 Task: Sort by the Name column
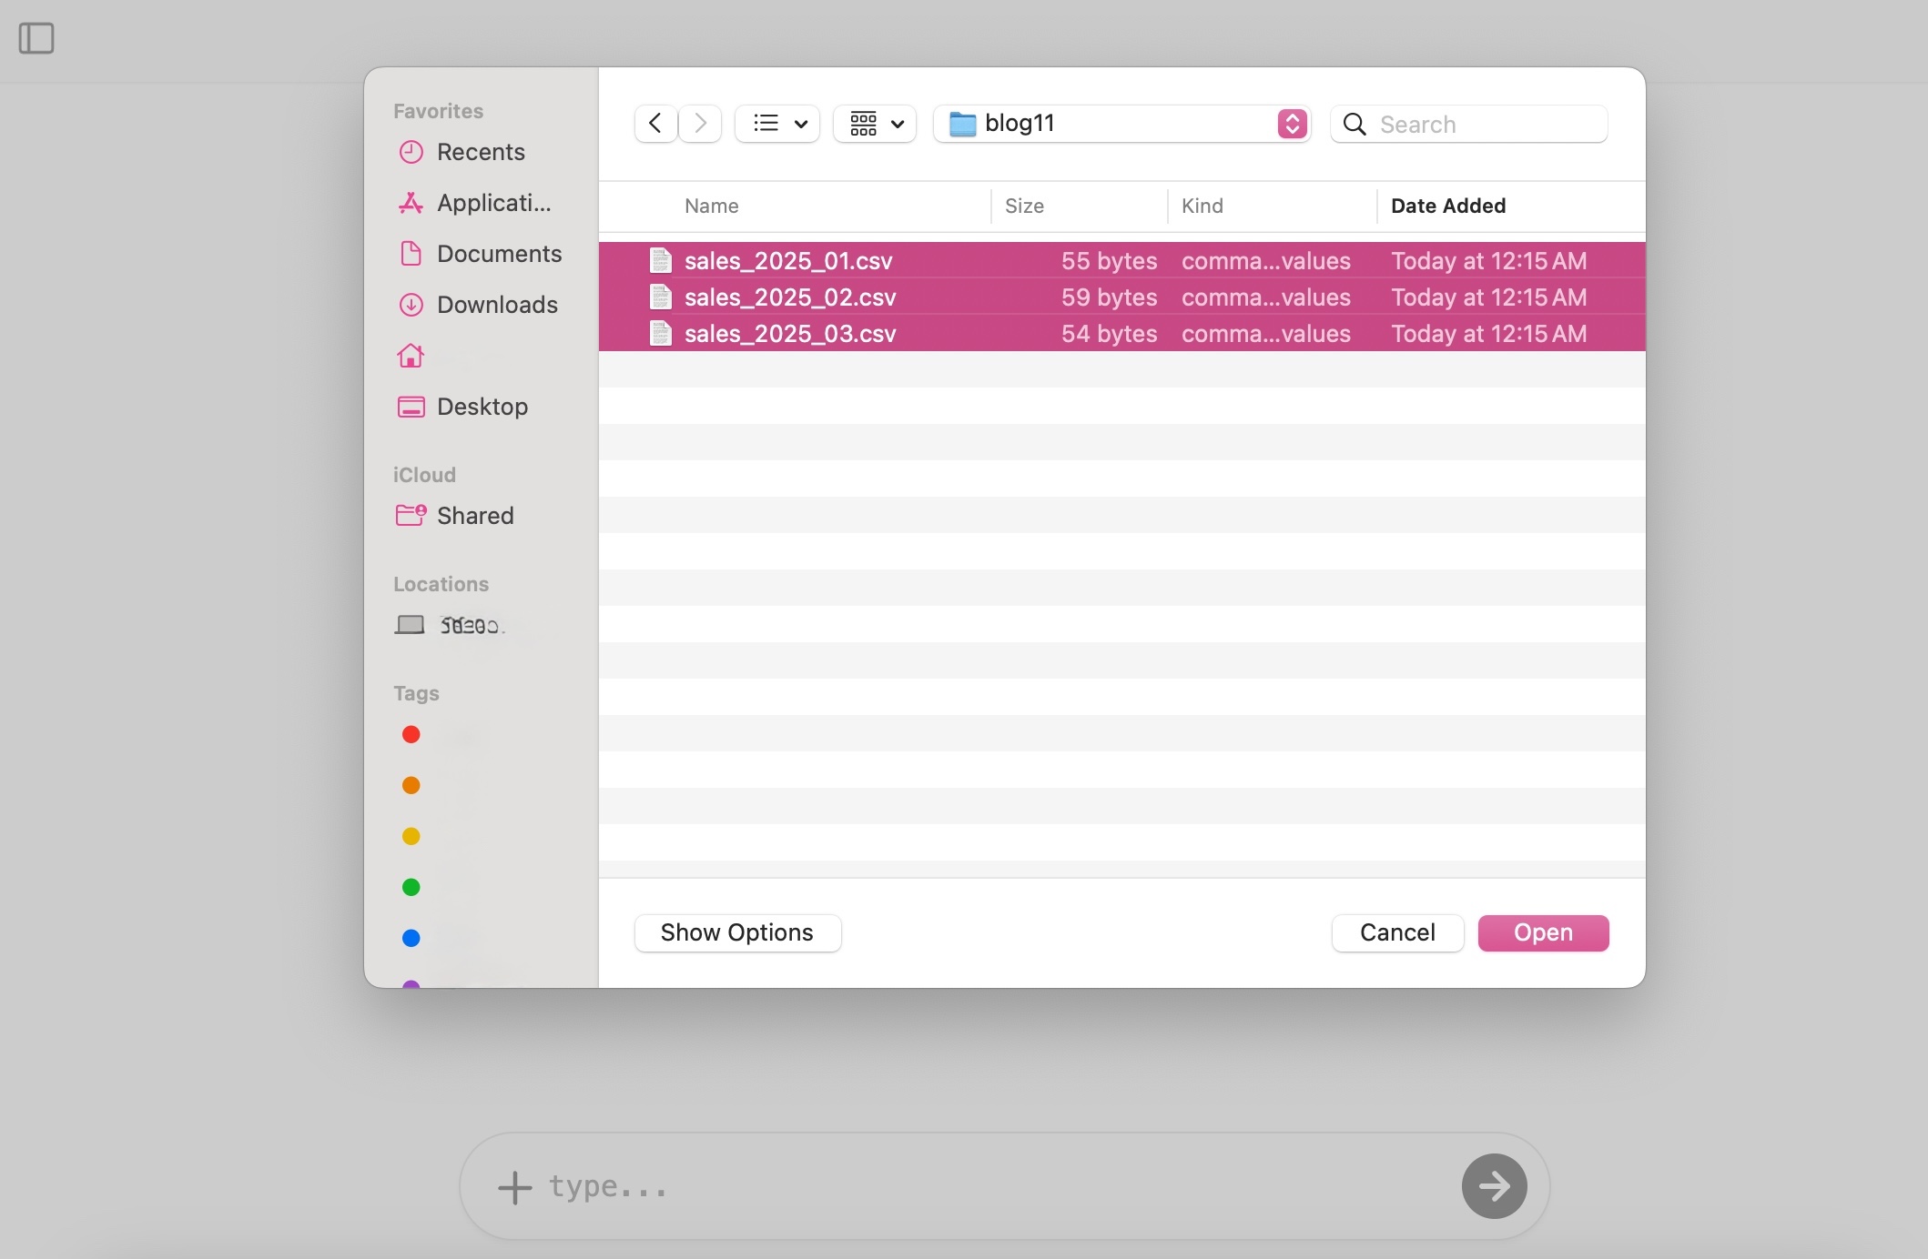click(712, 206)
